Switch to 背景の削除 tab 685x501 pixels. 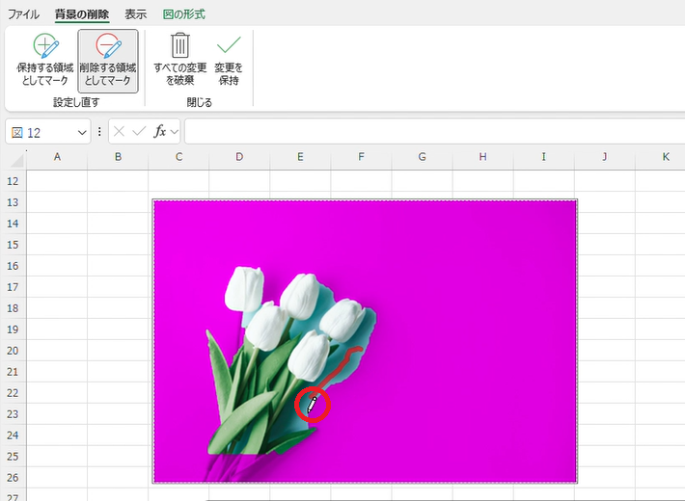point(82,14)
